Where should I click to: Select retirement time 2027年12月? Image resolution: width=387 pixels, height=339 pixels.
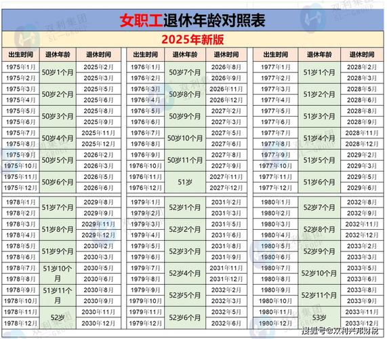coord(226,188)
